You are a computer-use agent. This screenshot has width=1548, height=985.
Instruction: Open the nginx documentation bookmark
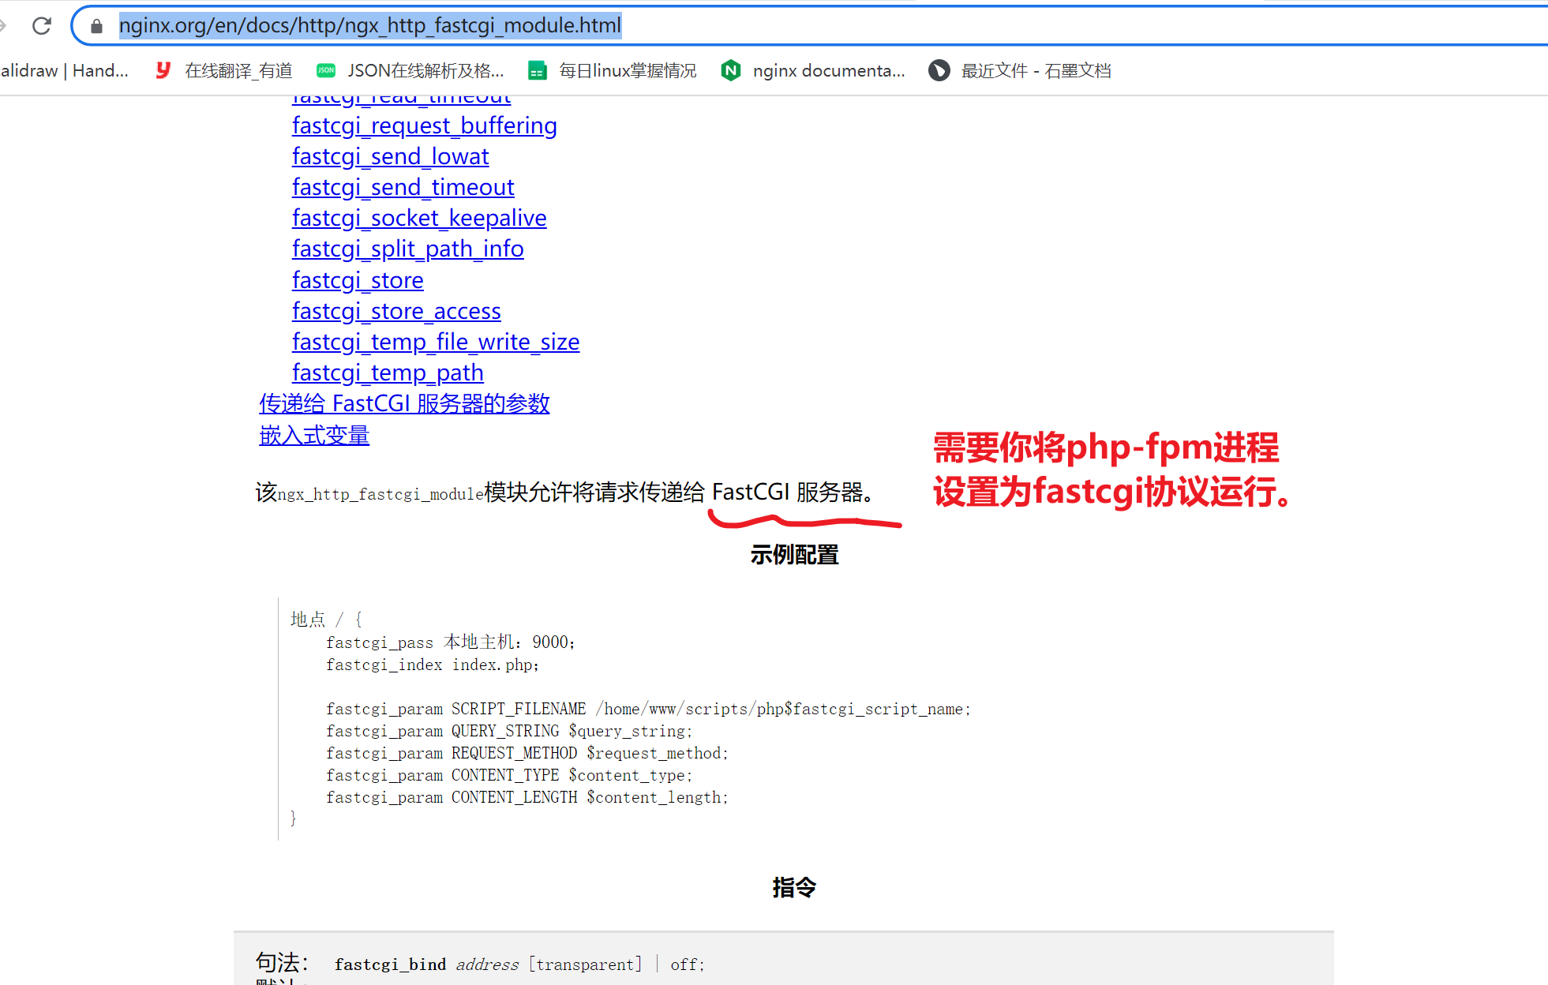(812, 70)
